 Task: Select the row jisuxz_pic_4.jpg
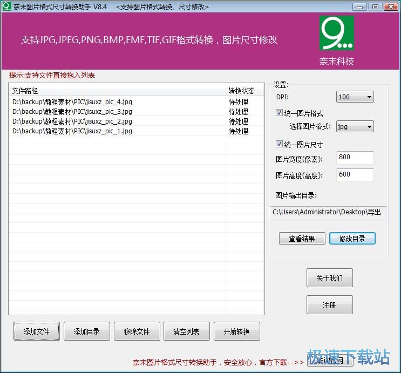coord(137,102)
